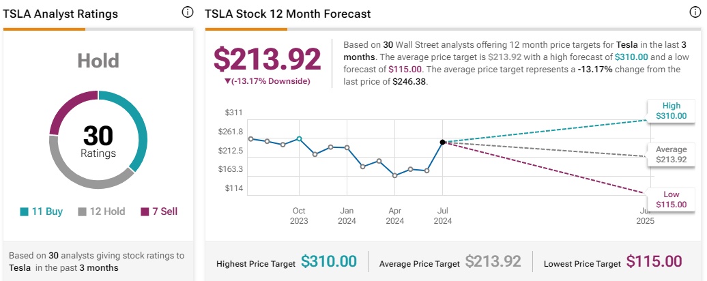The width and height of the screenshot is (707, 281).
Task: Click info icon next to TSLA Analyst Ratings
Action: point(187,13)
